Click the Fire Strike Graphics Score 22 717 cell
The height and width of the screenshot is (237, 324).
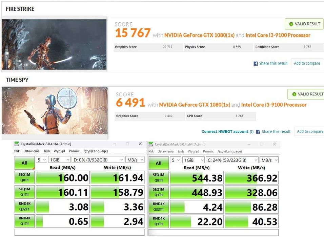pyautogui.click(x=148, y=47)
